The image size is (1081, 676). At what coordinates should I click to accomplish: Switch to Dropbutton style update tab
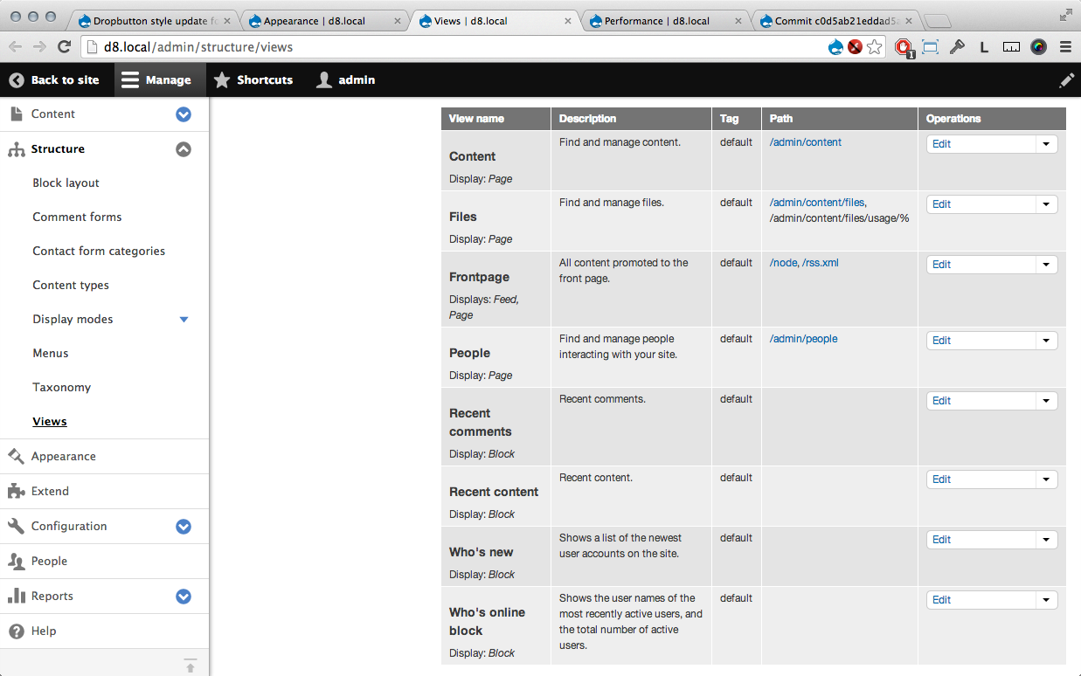tap(151, 21)
